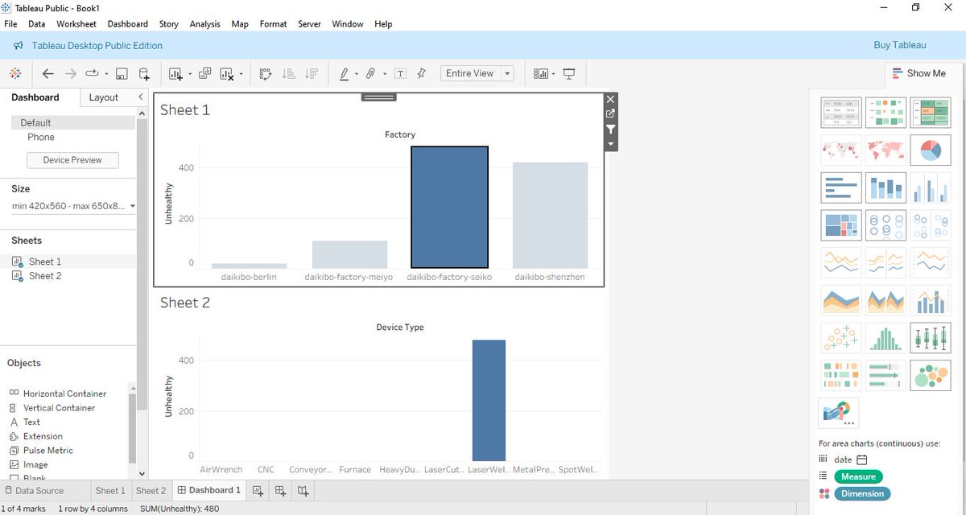966x515 pixels.
Task: Open Group Members dropdown arrow
Action: pos(385,74)
